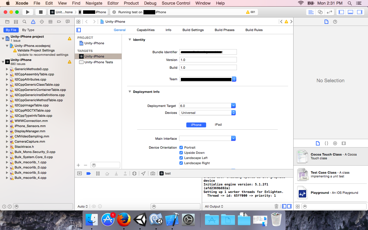Click Step Out in debug bar

pos(125,173)
